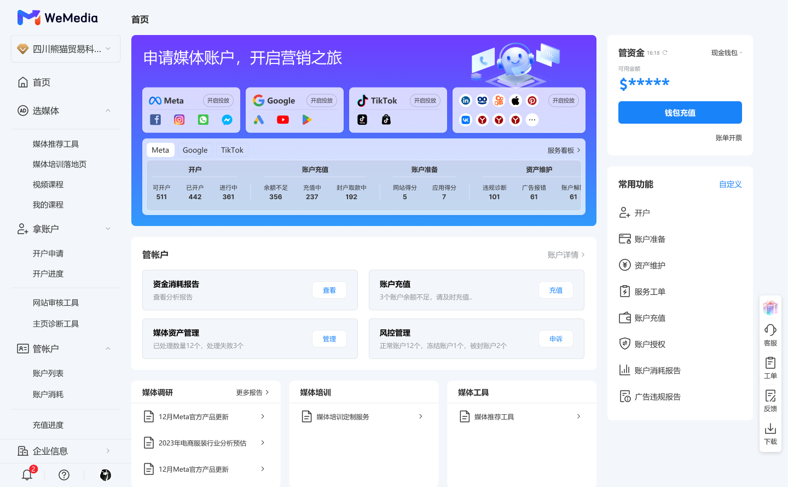Open the WhatsApp icon under Meta
788x487 pixels.
(203, 120)
